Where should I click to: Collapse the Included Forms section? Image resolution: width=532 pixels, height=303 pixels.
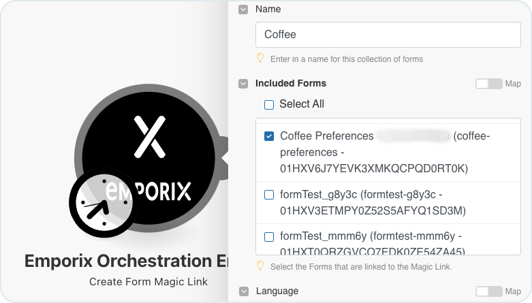(243, 84)
